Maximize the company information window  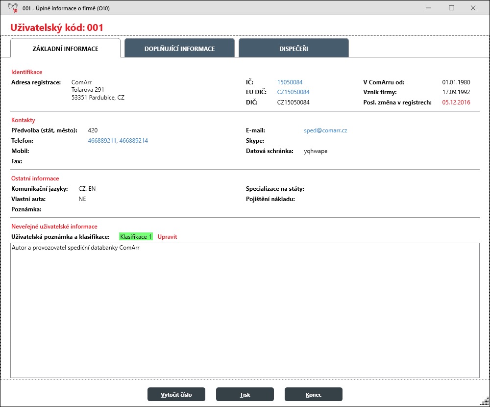(451, 8)
